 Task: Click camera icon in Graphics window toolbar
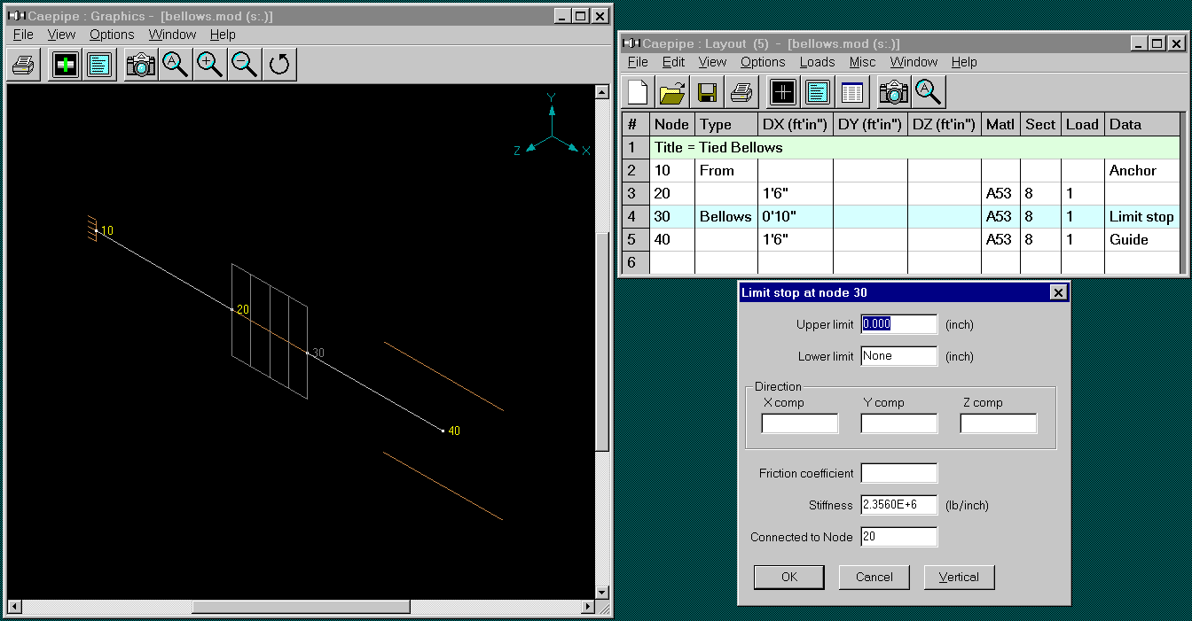[x=140, y=65]
